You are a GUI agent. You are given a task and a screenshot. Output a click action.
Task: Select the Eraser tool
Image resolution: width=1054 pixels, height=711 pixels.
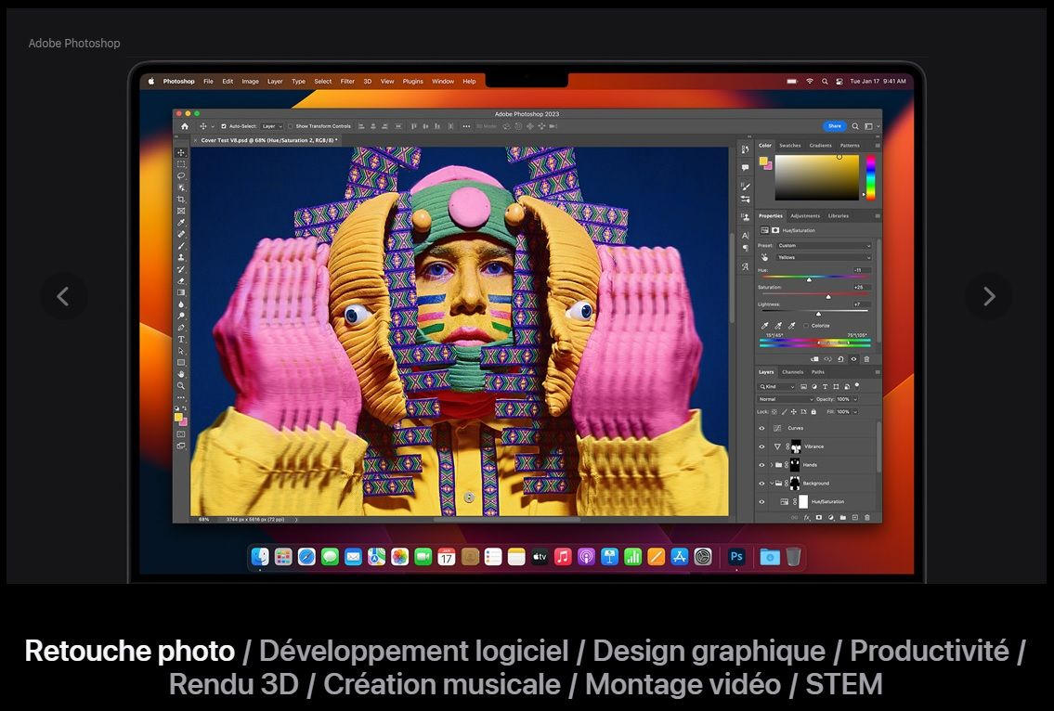click(x=181, y=280)
